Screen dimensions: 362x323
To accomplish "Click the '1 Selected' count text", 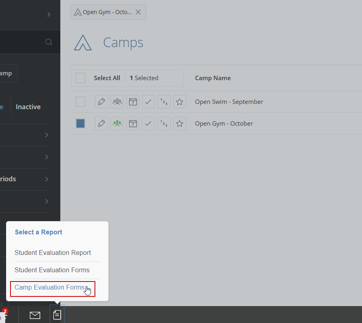I will [x=144, y=78].
